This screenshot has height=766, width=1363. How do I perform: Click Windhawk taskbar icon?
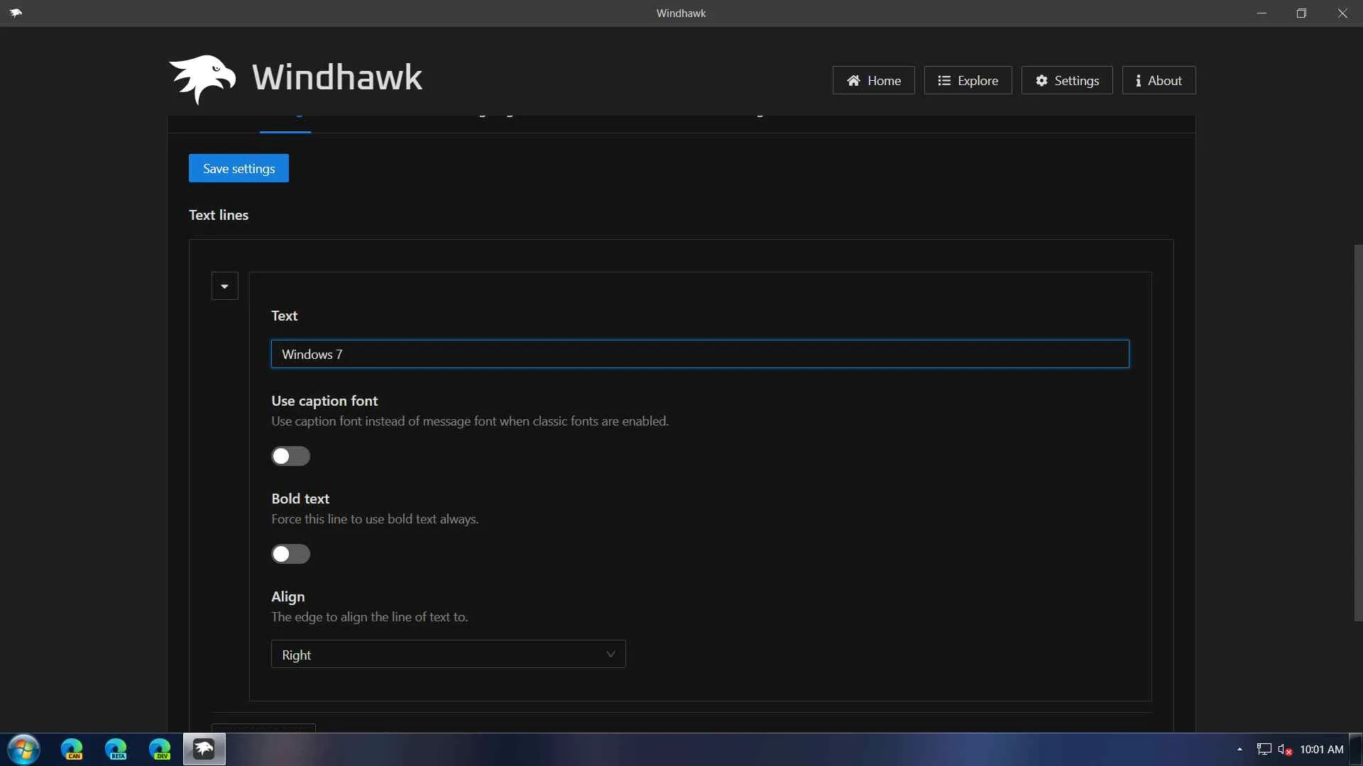(x=204, y=749)
